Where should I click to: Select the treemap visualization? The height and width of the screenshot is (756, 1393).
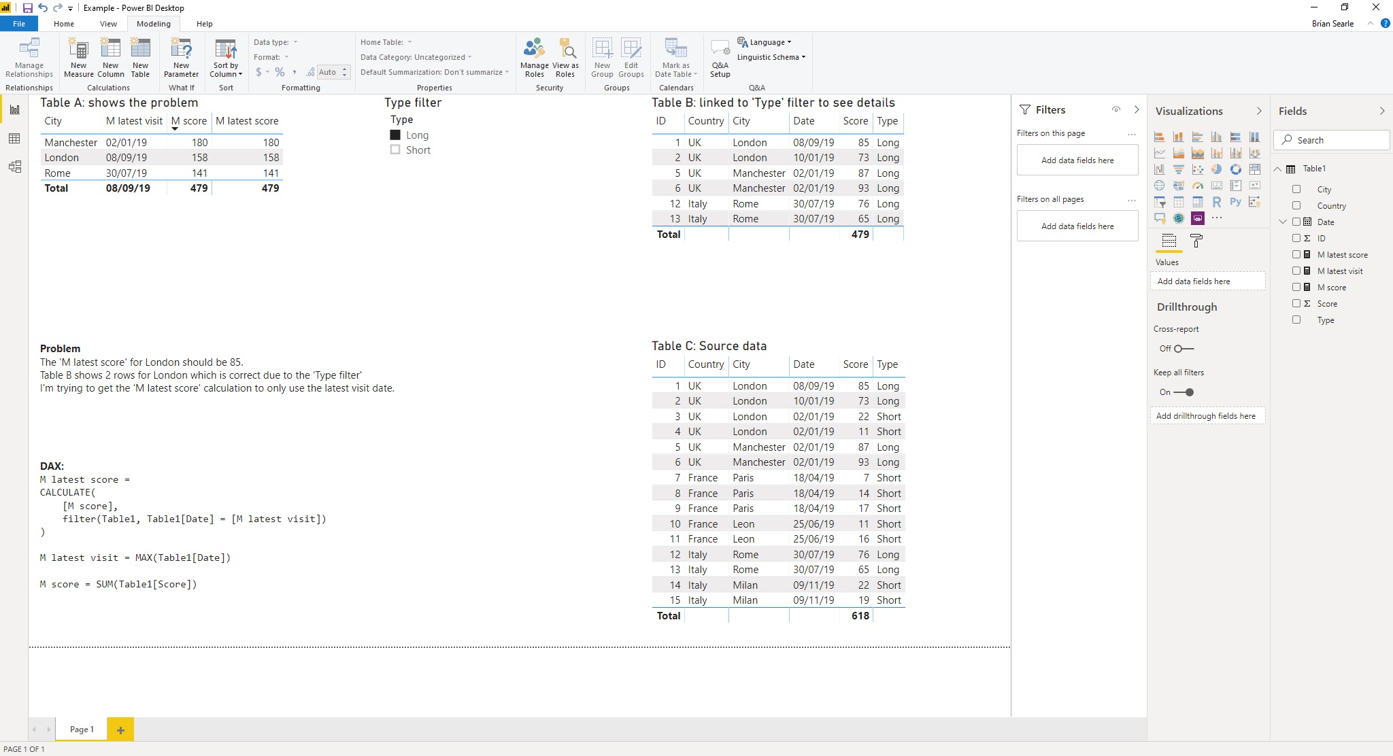pyautogui.click(x=1255, y=169)
